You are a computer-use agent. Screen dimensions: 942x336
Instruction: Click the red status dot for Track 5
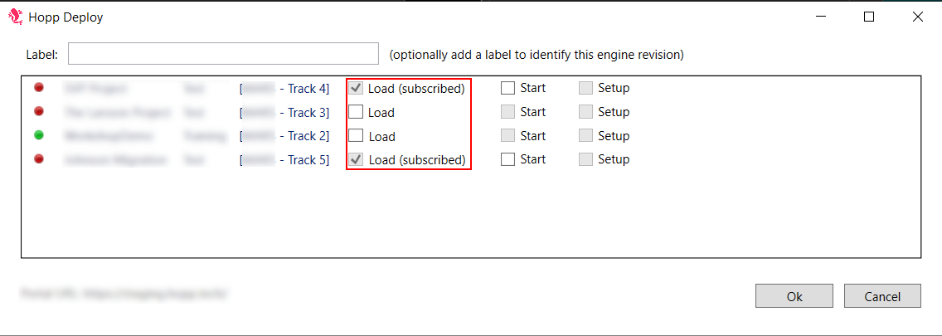[x=38, y=159]
